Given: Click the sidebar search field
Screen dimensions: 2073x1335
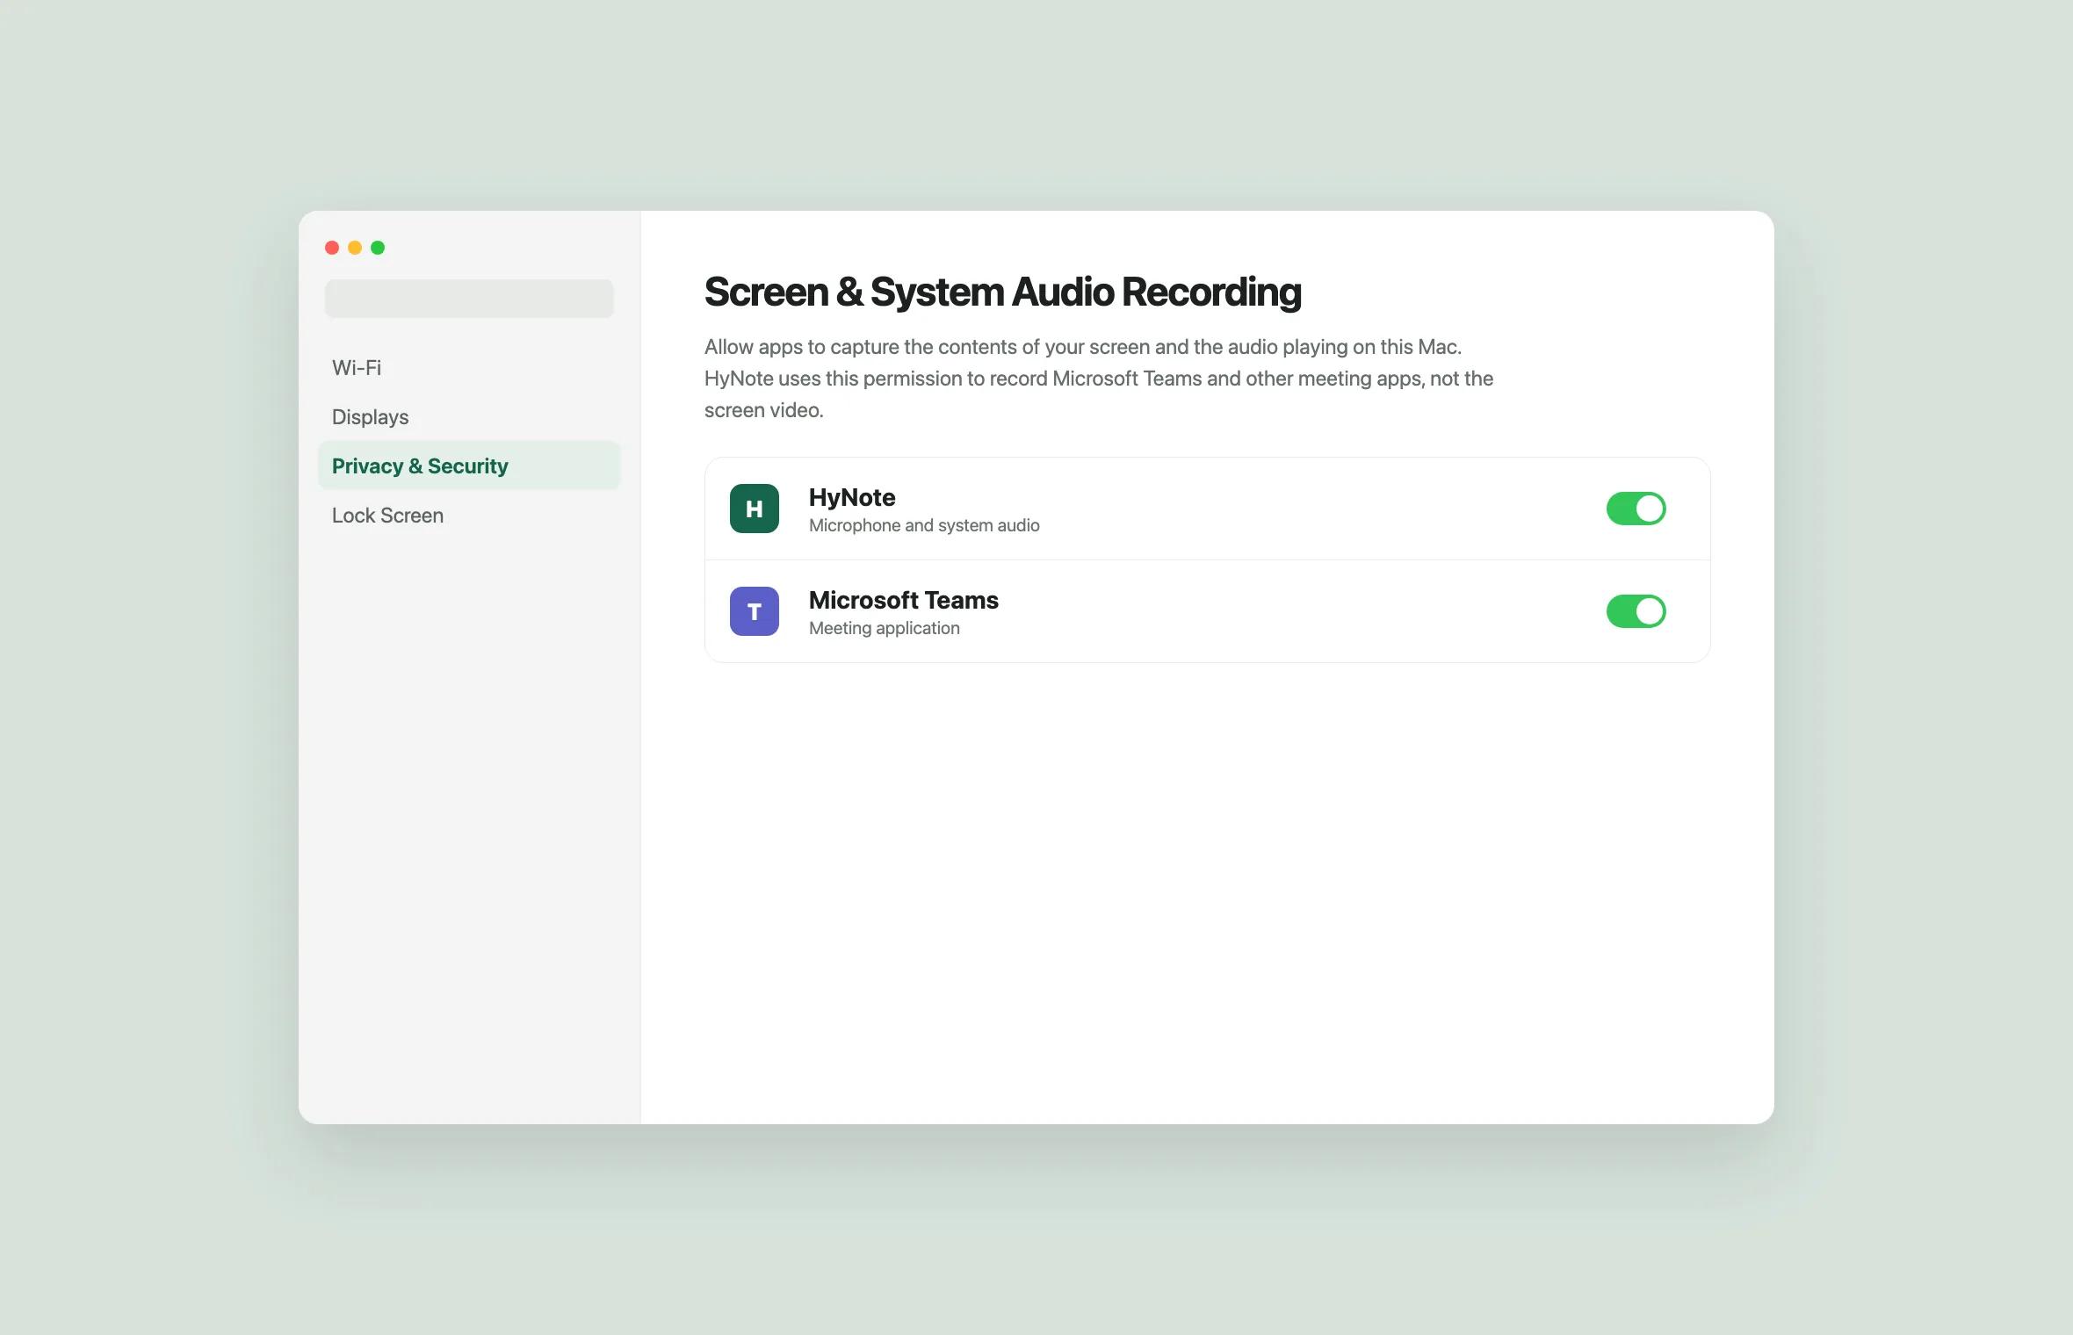Looking at the screenshot, I should coord(469,299).
